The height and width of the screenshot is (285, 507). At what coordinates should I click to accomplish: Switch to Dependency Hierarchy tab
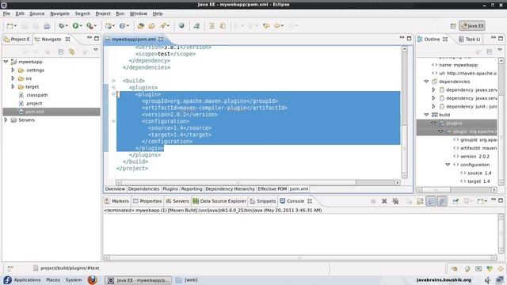230,188
